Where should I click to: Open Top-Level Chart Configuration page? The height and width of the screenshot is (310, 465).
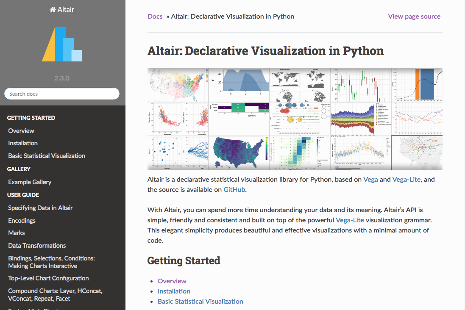(x=48, y=278)
